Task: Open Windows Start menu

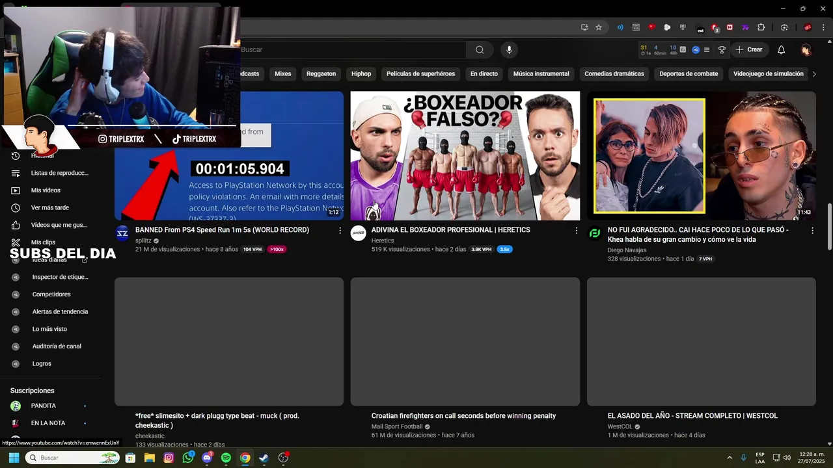Action: click(x=14, y=458)
